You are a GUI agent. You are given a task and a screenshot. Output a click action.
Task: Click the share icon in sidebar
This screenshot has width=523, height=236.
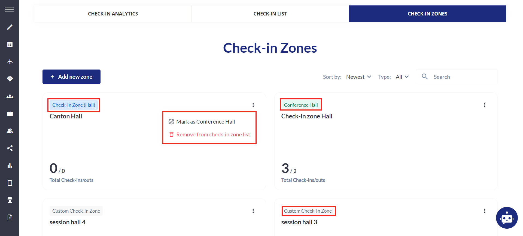coord(10,148)
